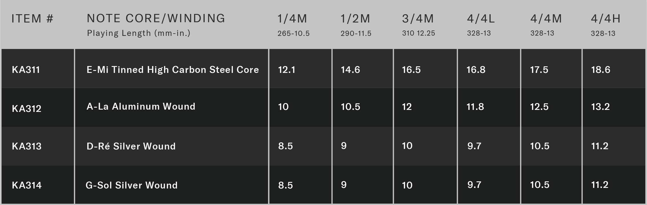Click the 13.2 value in KA312 row
Viewport: 647px width, 205px height.
pos(600,107)
